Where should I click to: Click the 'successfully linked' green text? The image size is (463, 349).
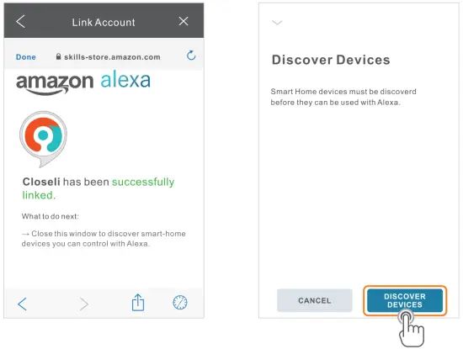(98, 188)
